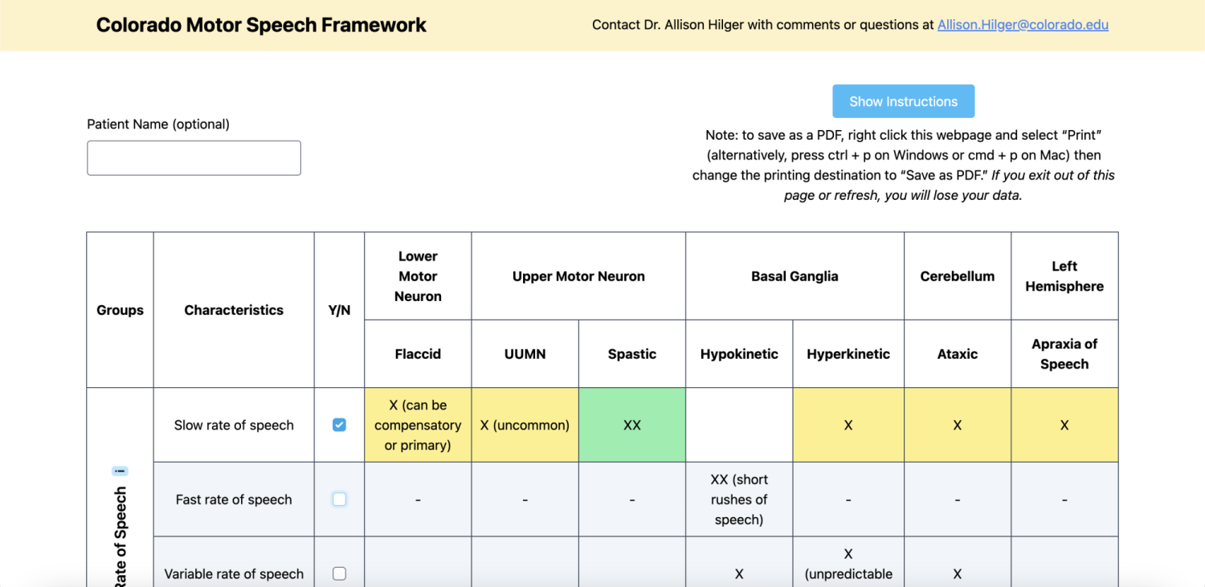Select the Ataxic column header

[958, 354]
